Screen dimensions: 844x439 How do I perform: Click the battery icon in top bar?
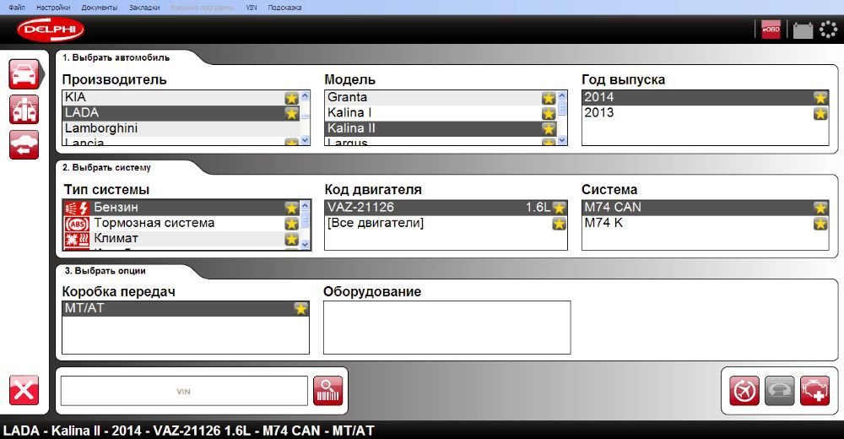pos(803,30)
